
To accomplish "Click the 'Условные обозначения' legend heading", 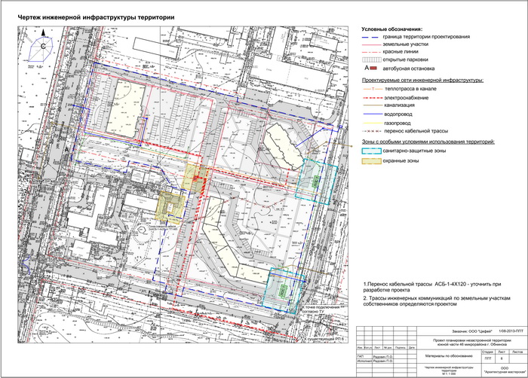I will tap(391, 29).
